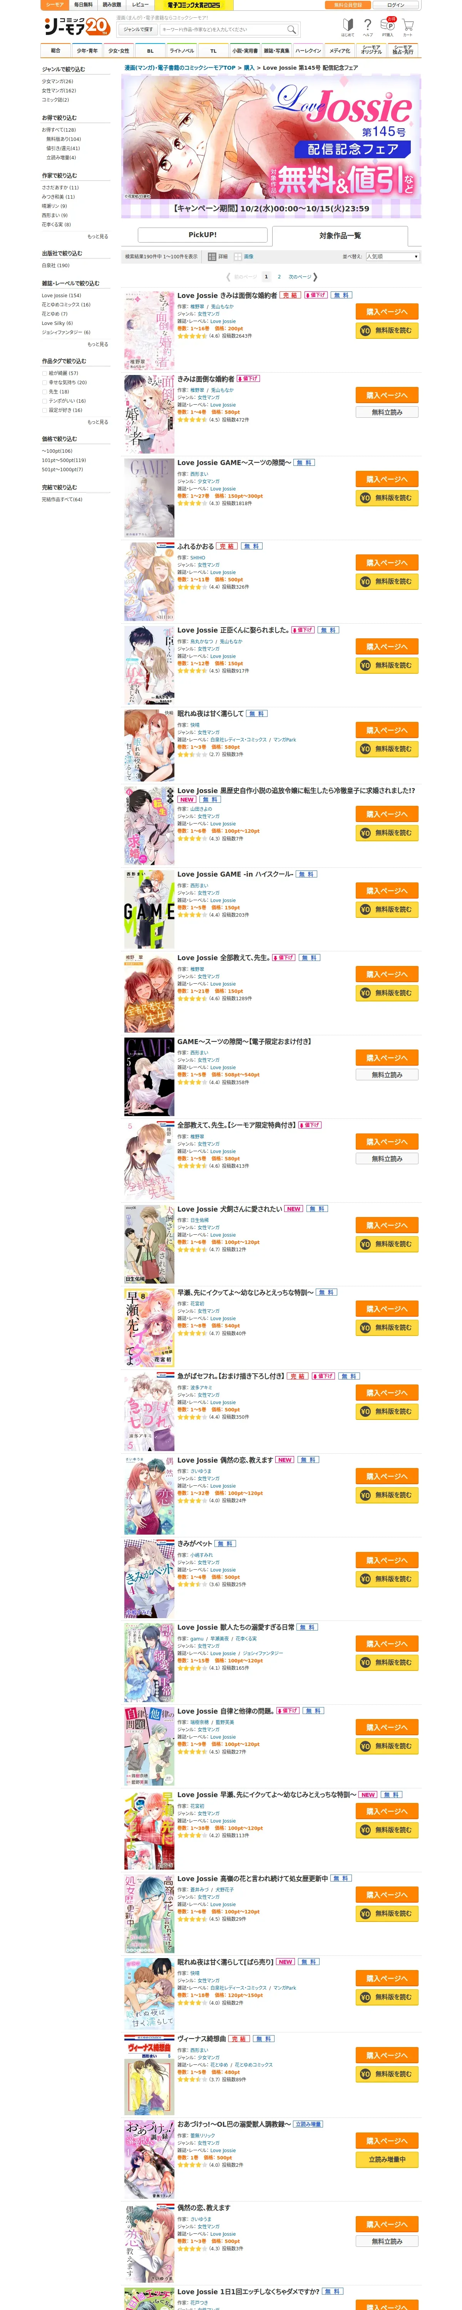Click 購入ページへ for きみは面倒な婚約者
This screenshot has height=2310, width=462.
click(x=387, y=395)
